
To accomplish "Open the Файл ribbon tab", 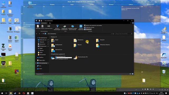I will [x=37, y=23].
